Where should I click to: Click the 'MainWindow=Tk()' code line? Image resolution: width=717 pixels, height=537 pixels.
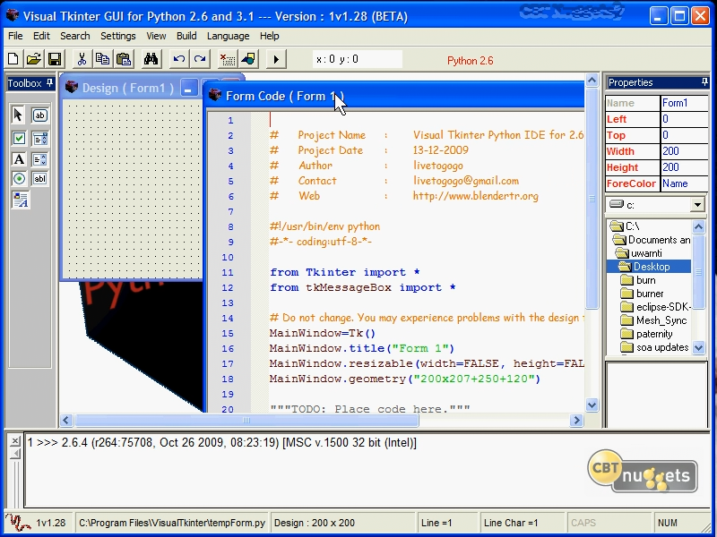click(323, 333)
